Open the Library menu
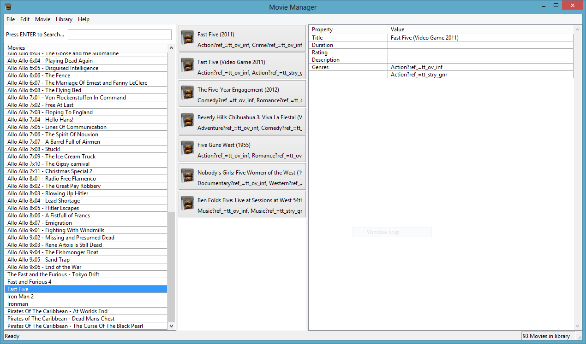 (x=64, y=19)
